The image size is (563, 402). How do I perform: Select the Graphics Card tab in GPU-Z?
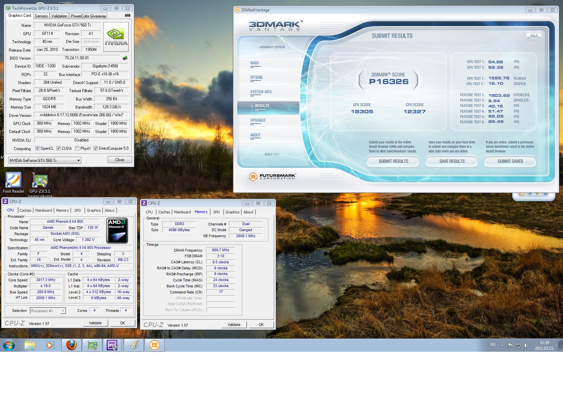pos(20,15)
